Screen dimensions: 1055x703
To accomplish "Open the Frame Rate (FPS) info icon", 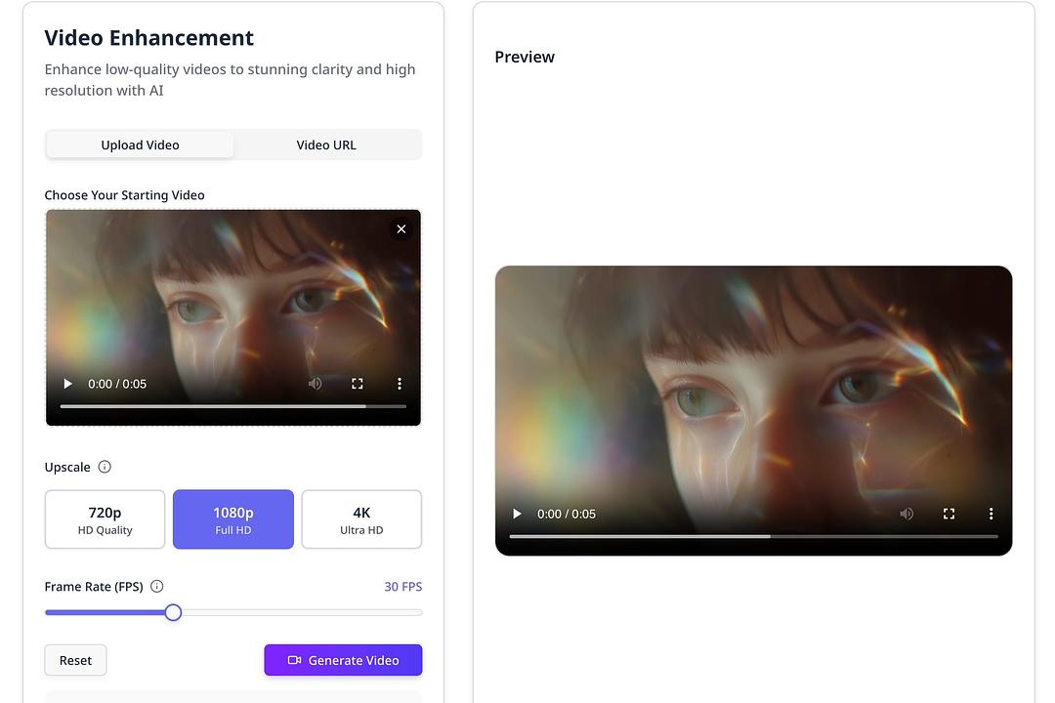I will click(156, 586).
